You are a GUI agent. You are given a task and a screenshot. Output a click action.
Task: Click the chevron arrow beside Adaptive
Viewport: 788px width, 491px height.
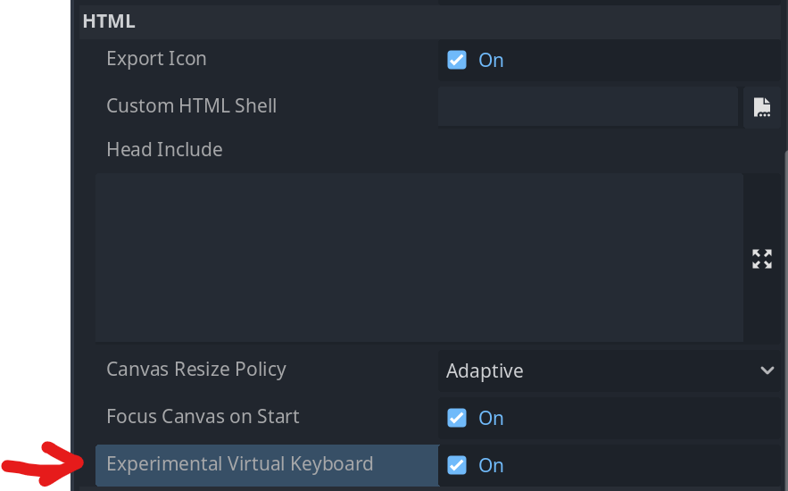(x=767, y=370)
